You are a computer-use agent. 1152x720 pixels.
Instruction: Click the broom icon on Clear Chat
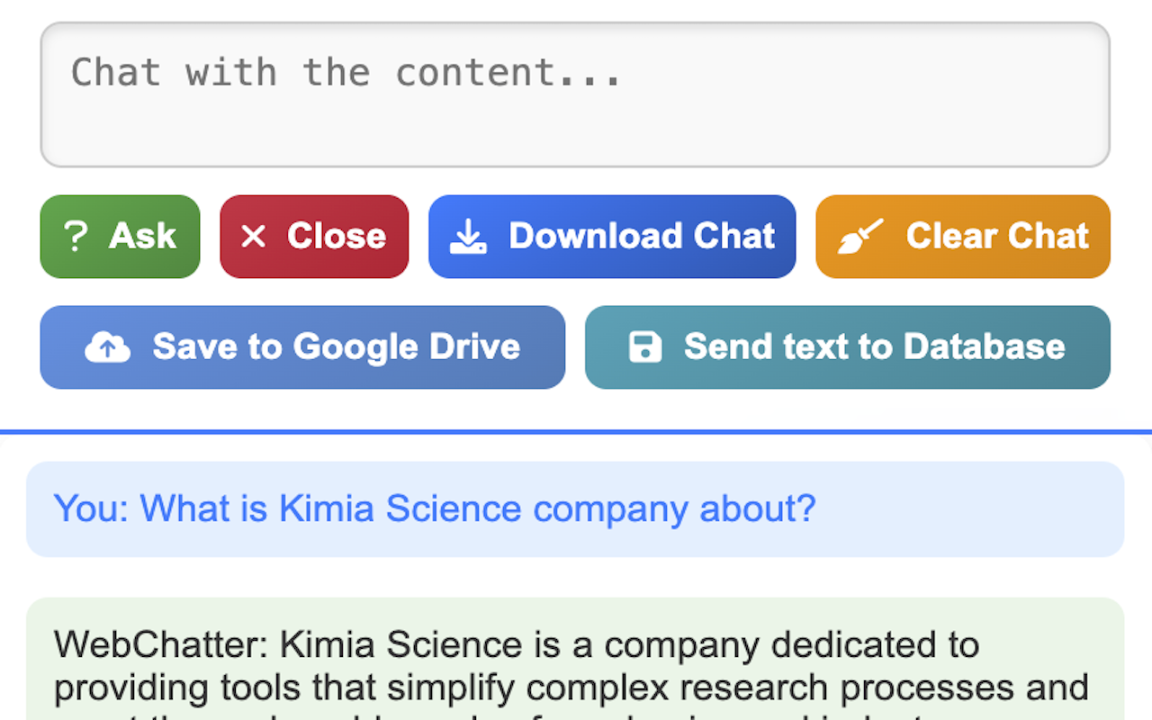click(x=860, y=237)
